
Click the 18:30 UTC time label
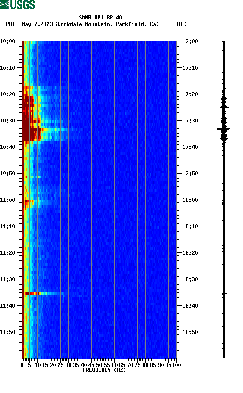tap(190, 279)
